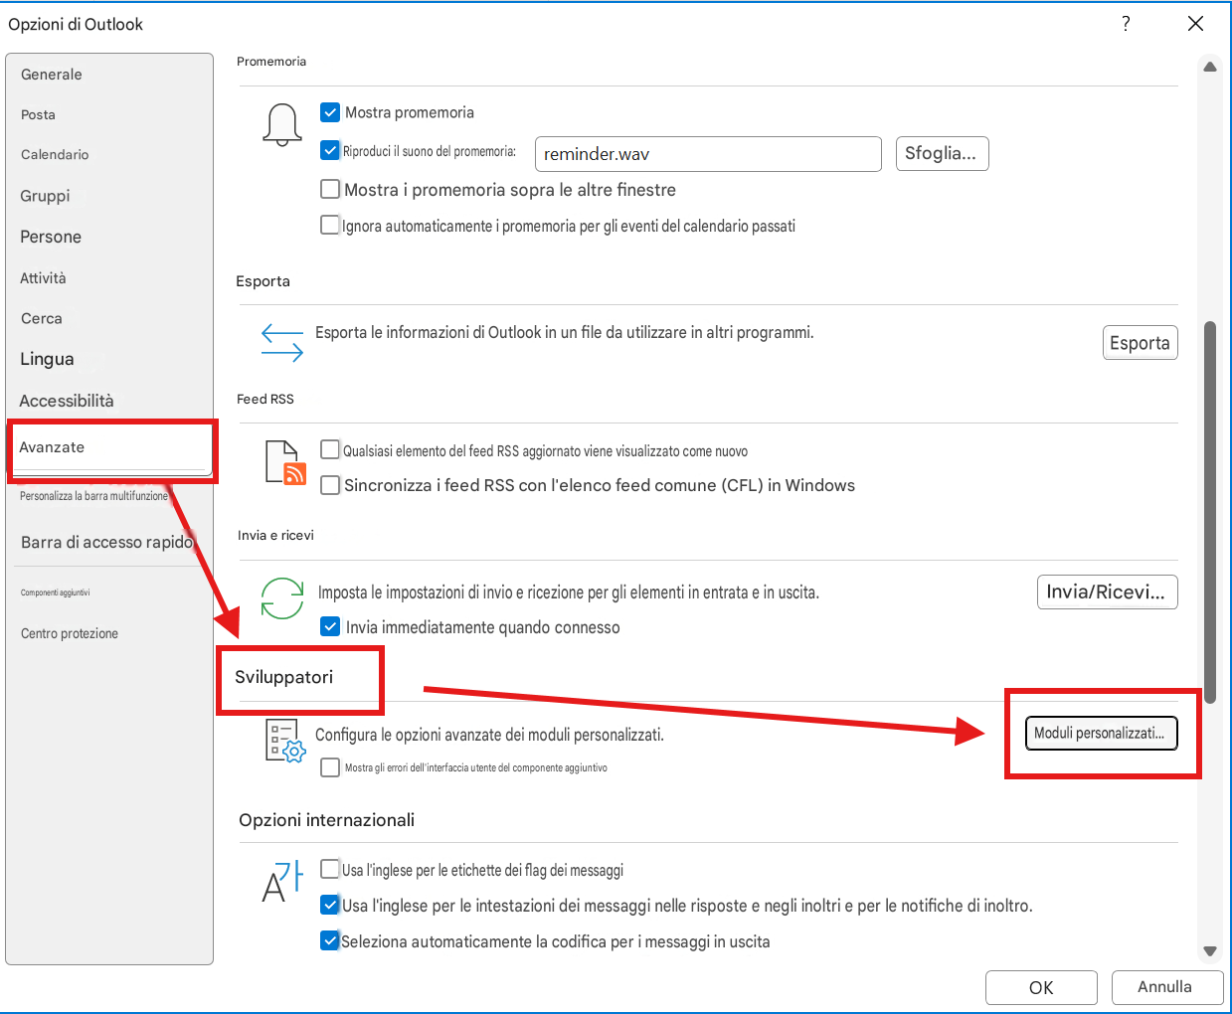Click the international language options icon
This screenshot has height=1014, width=1232.
[x=282, y=882]
